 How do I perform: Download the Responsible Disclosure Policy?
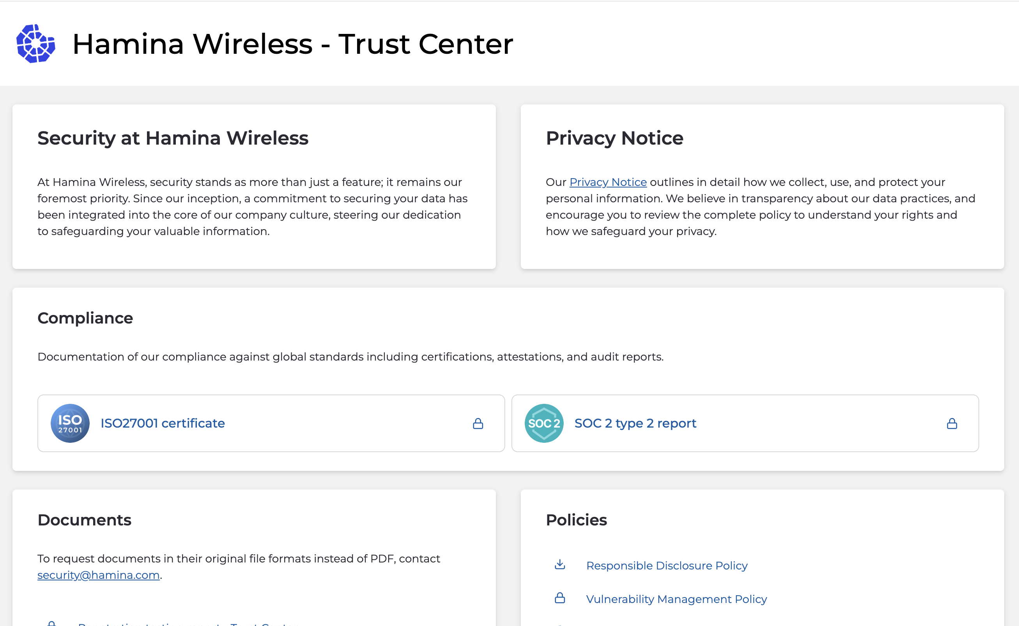pos(667,566)
